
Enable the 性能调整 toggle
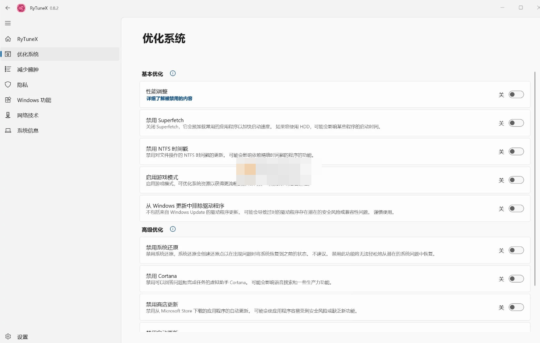pos(516,94)
